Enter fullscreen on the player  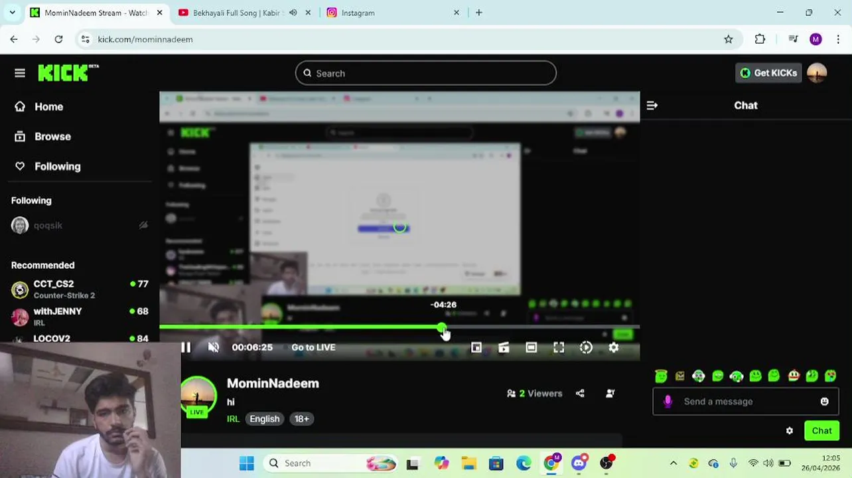559,347
